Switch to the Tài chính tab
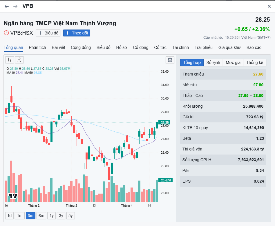The width and height of the screenshot is (275, 226). [180, 47]
